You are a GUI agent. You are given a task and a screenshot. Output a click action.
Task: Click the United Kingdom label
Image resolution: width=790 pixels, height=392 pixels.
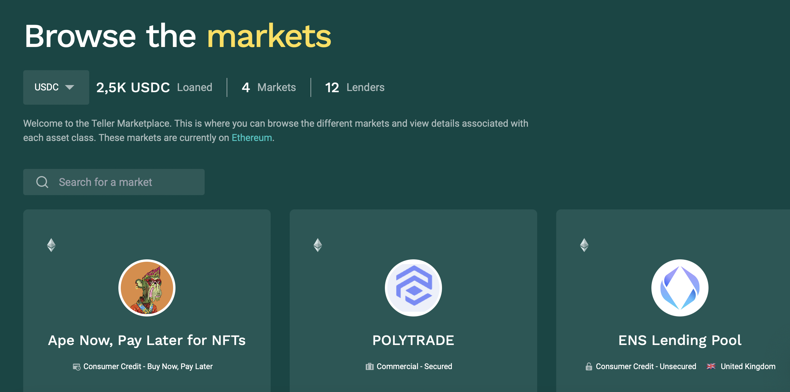pyautogui.click(x=748, y=366)
